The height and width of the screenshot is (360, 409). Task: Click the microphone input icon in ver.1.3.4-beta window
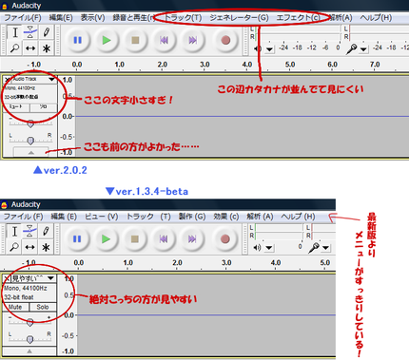[314, 247]
